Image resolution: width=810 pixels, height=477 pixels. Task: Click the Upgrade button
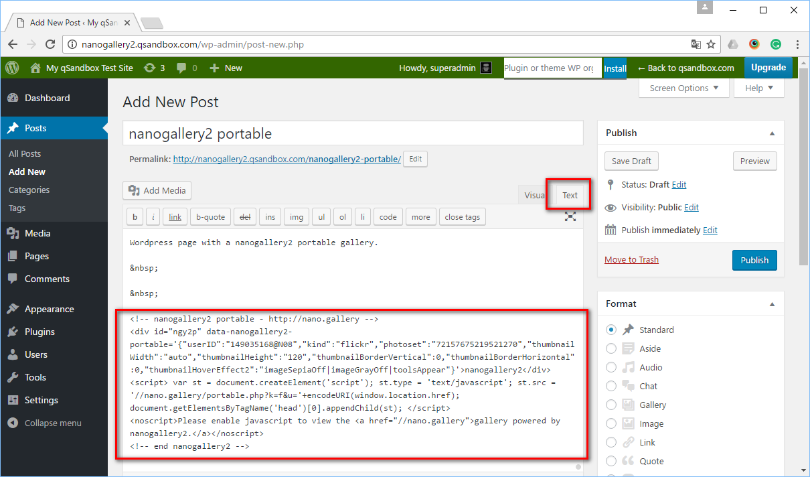tap(768, 68)
